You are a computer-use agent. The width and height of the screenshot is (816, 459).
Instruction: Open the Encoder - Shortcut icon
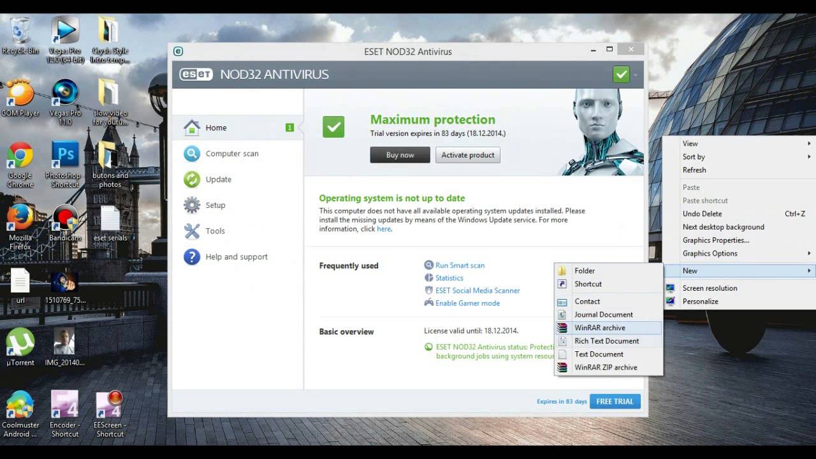pyautogui.click(x=65, y=414)
